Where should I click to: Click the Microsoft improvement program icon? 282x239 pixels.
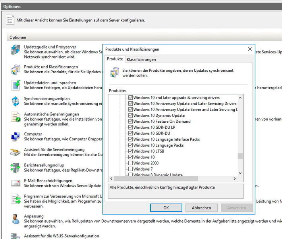[x=16, y=199]
